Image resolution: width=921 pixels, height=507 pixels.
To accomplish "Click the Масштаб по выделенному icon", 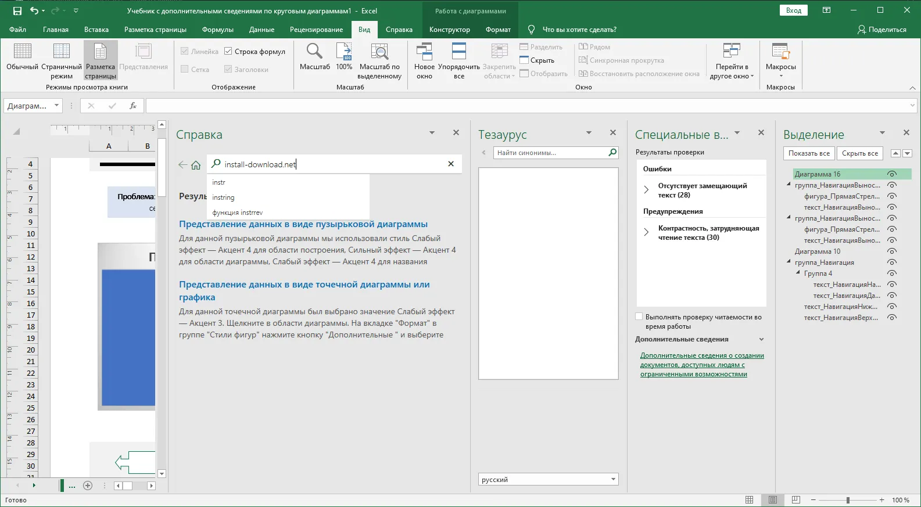I will point(379,52).
